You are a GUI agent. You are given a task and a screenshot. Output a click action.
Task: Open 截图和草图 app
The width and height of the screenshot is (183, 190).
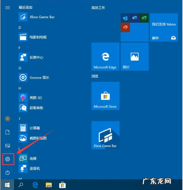33,138
